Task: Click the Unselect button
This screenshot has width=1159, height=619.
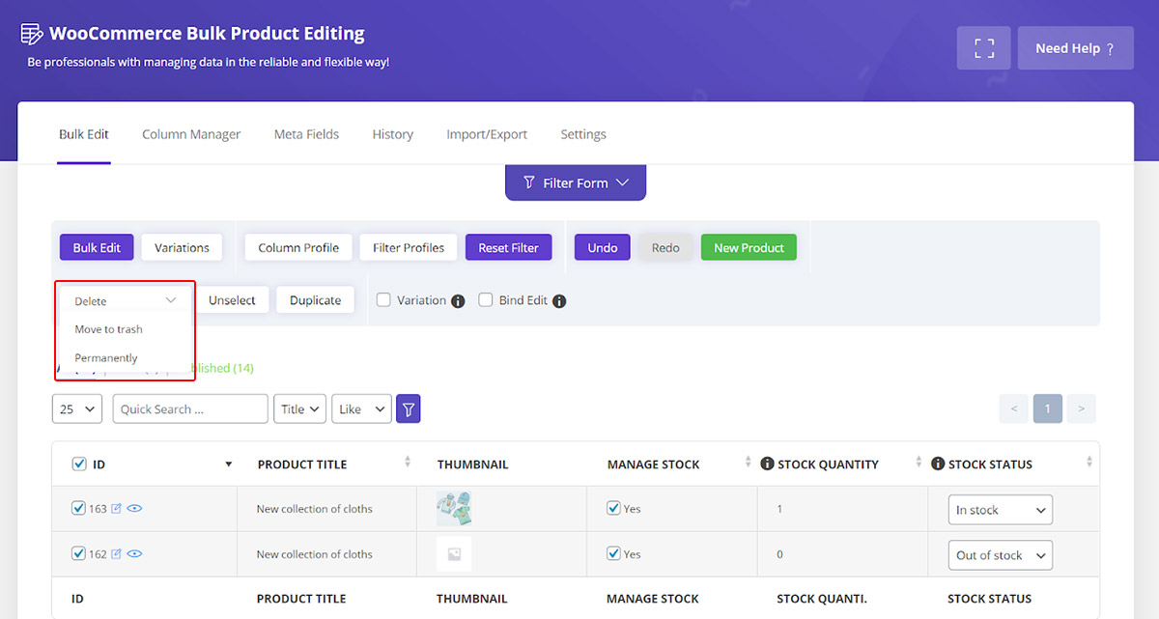Action: (233, 300)
